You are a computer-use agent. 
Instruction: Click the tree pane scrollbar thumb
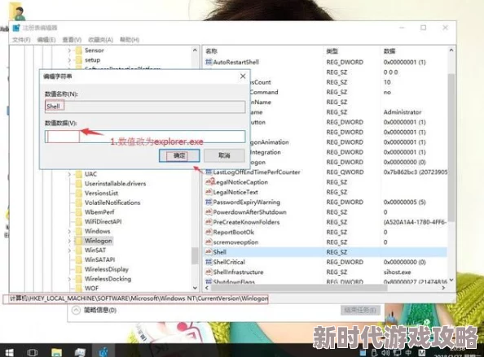(x=195, y=255)
